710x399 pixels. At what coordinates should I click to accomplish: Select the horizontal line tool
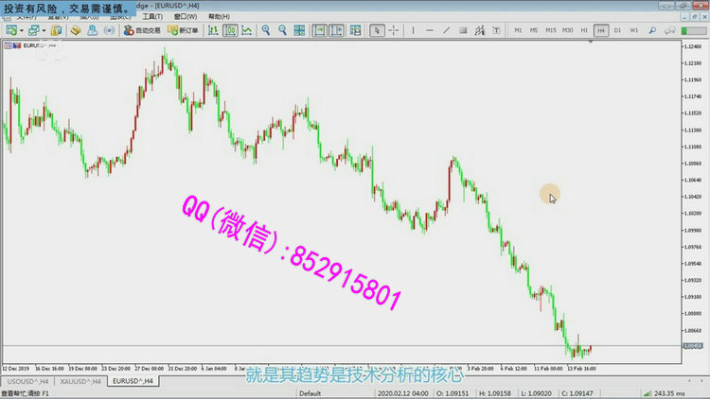427,30
